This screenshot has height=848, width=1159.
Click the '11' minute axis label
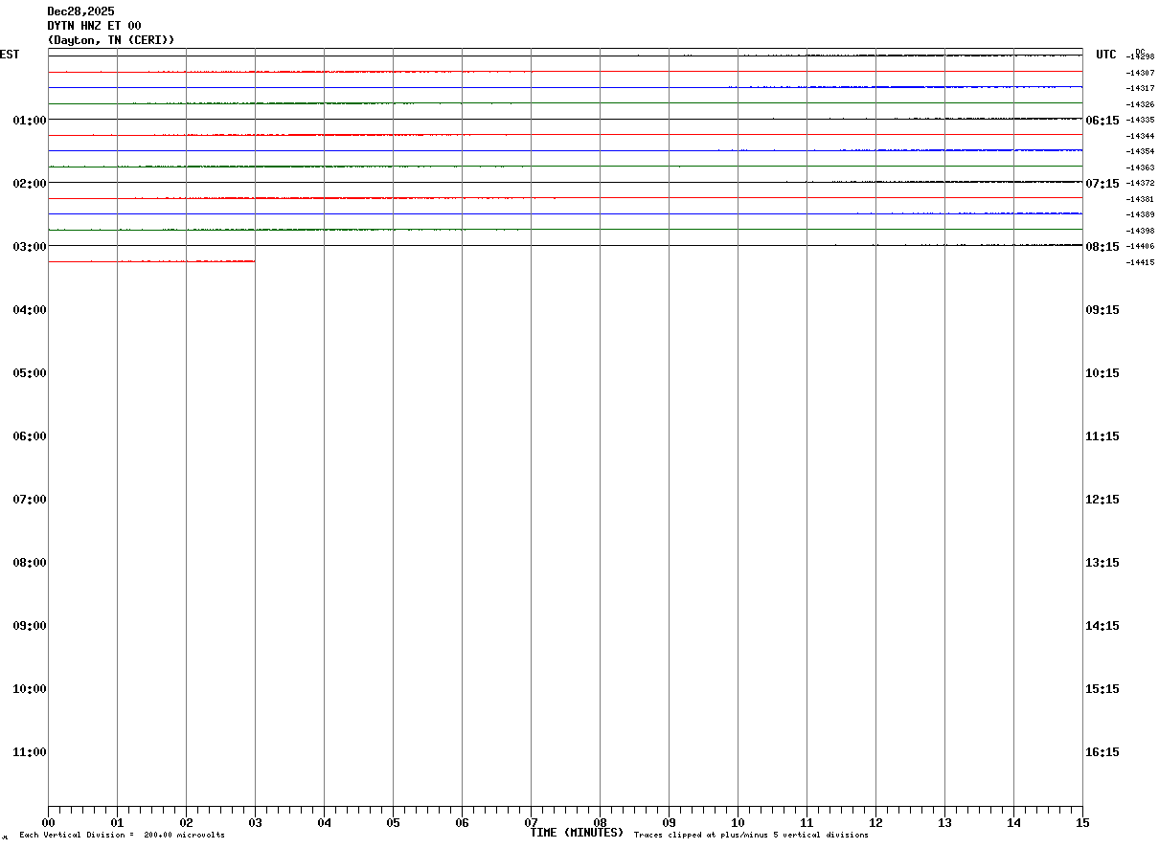[x=807, y=822]
